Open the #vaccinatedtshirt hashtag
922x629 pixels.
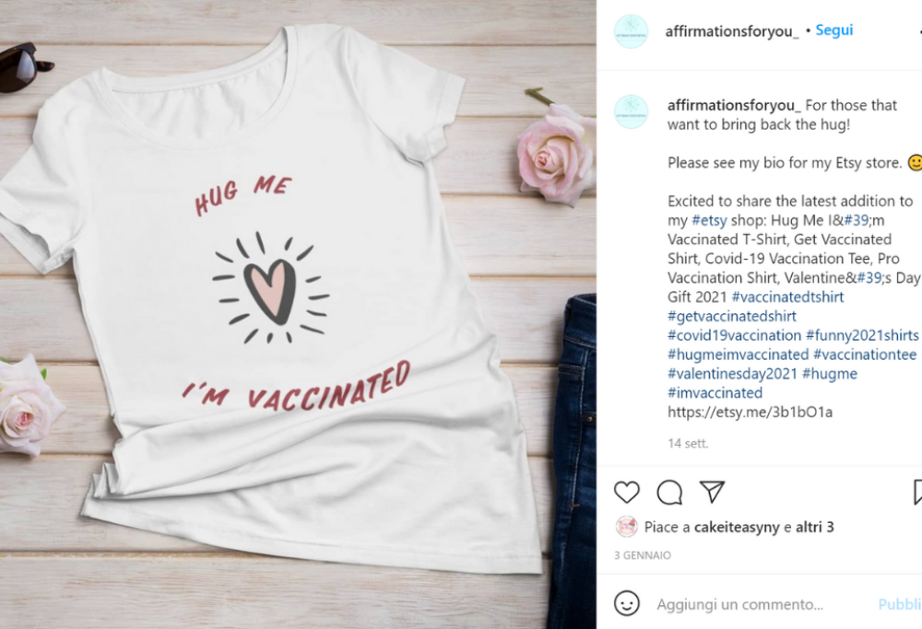[x=787, y=297]
